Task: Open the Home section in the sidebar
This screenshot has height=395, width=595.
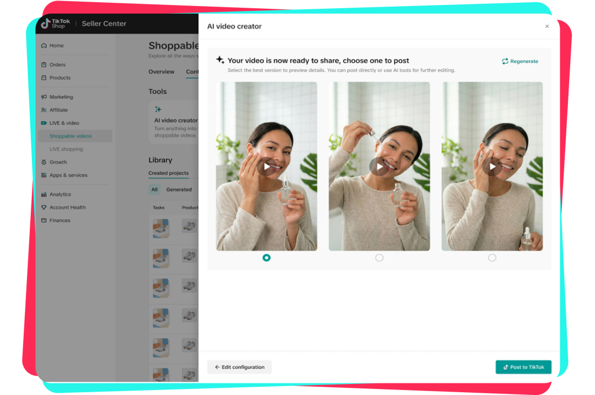Action: point(43,45)
